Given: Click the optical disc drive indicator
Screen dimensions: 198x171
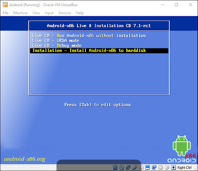Looking at the screenshot, I should pos(122,168).
